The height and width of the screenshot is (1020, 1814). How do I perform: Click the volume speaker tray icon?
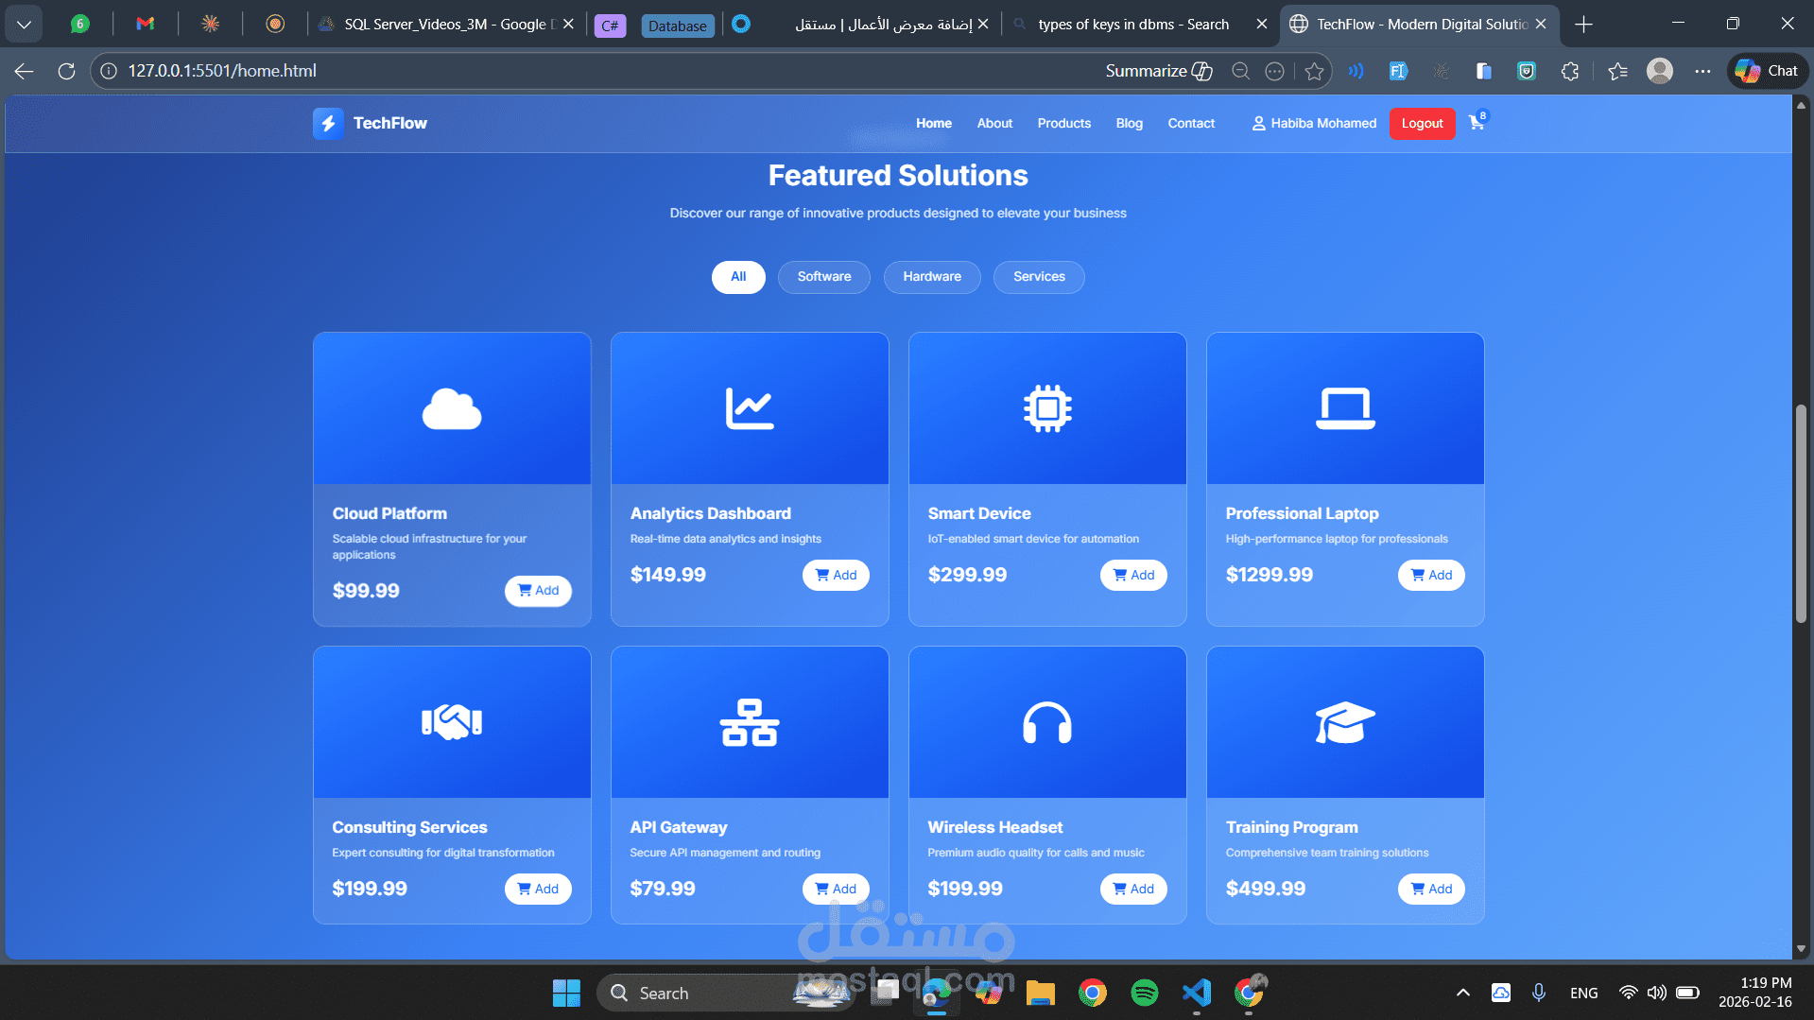pos(1656,993)
